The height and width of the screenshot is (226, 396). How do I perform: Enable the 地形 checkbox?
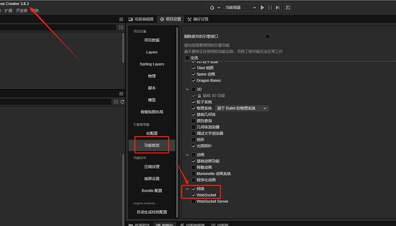(193, 140)
